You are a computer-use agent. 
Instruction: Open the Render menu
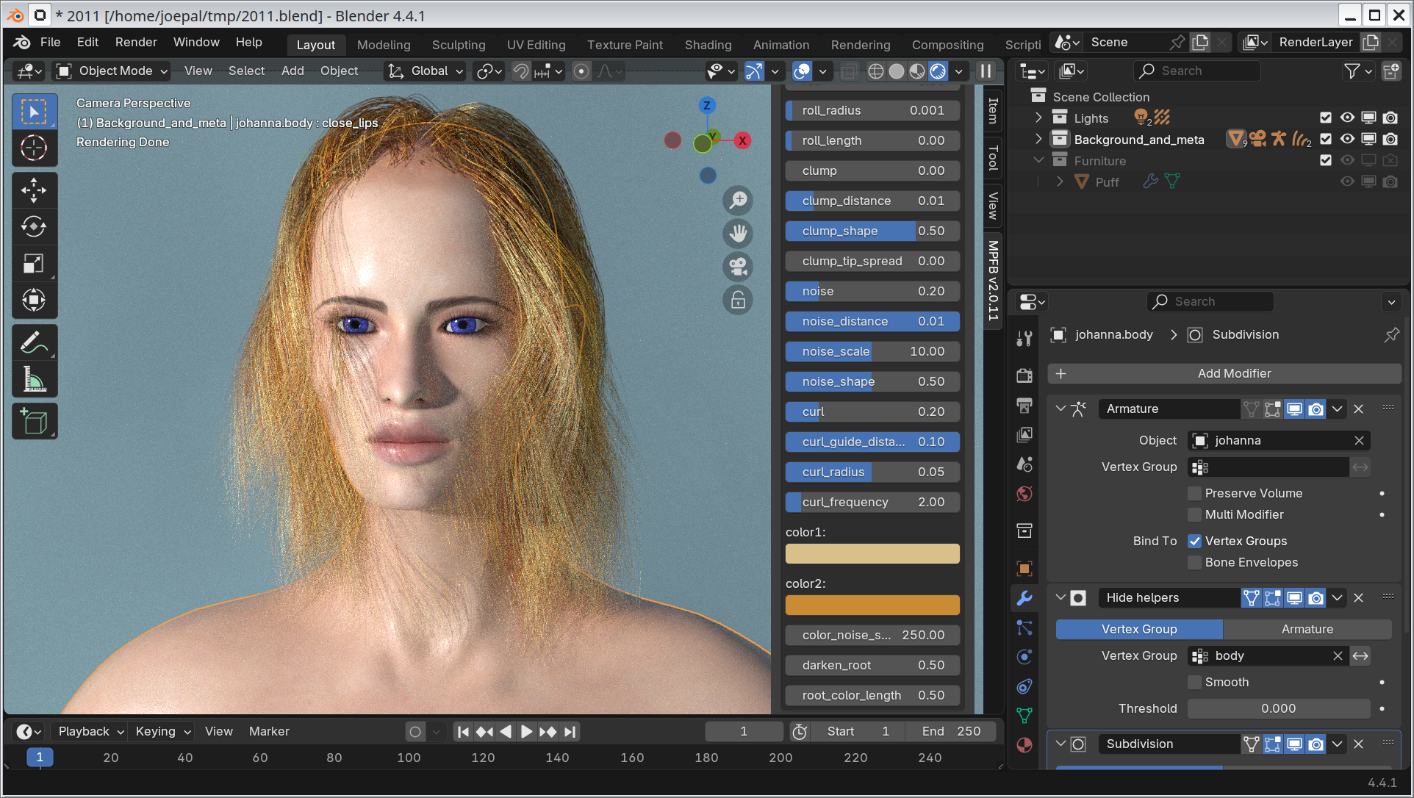(x=136, y=43)
